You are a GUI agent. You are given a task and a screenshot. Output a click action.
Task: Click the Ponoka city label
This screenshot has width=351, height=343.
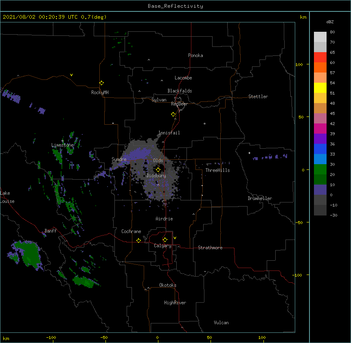click(x=195, y=55)
